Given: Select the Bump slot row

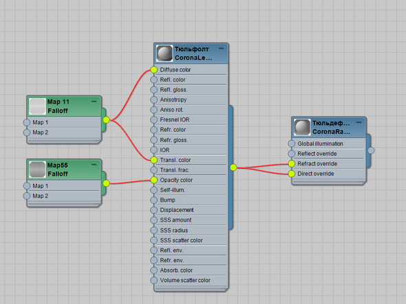Looking at the screenshot, I should pos(191,200).
